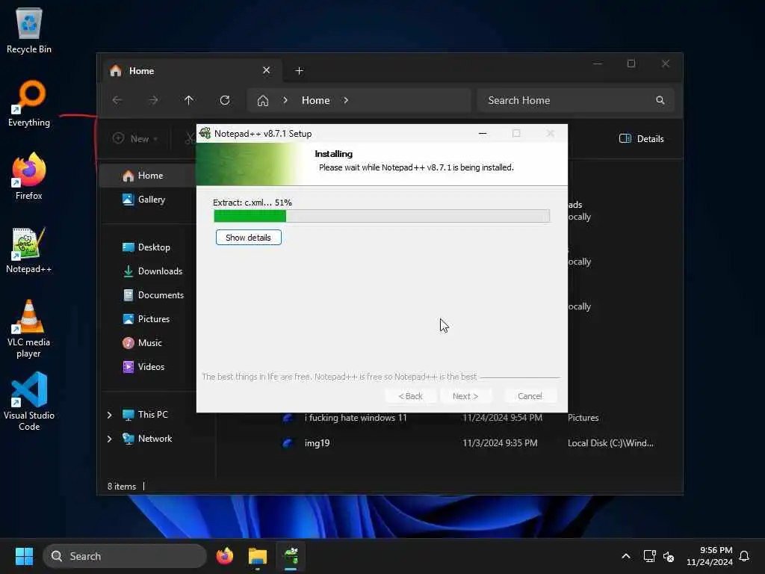Click Home segment in address bar

(316, 100)
